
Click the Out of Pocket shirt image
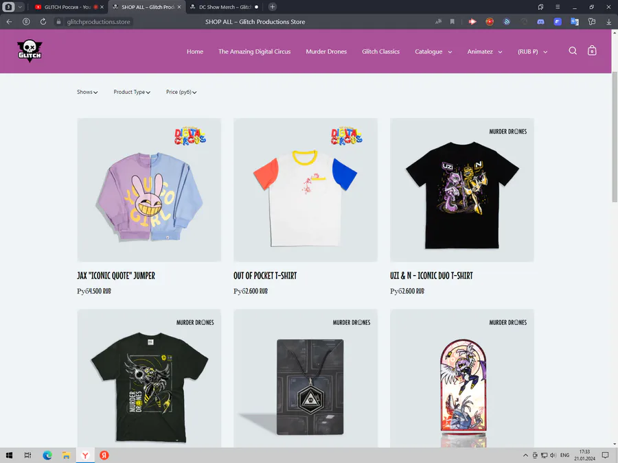point(306,190)
